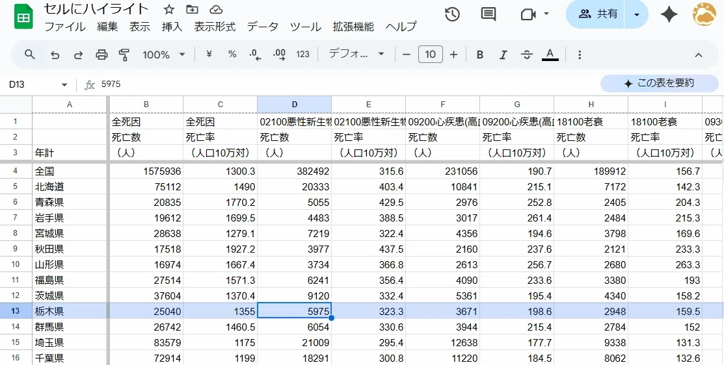Select column A header
Image resolution: width=724 pixels, height=365 pixels.
69,105
